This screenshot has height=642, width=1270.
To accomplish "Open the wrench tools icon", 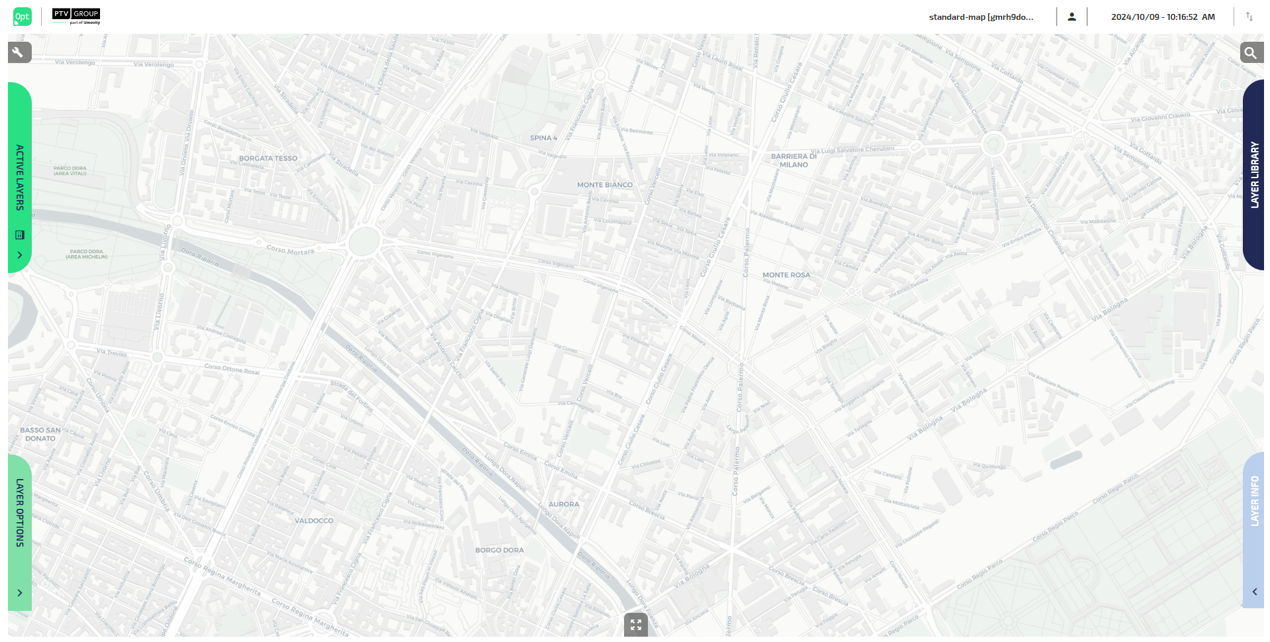I will (19, 52).
